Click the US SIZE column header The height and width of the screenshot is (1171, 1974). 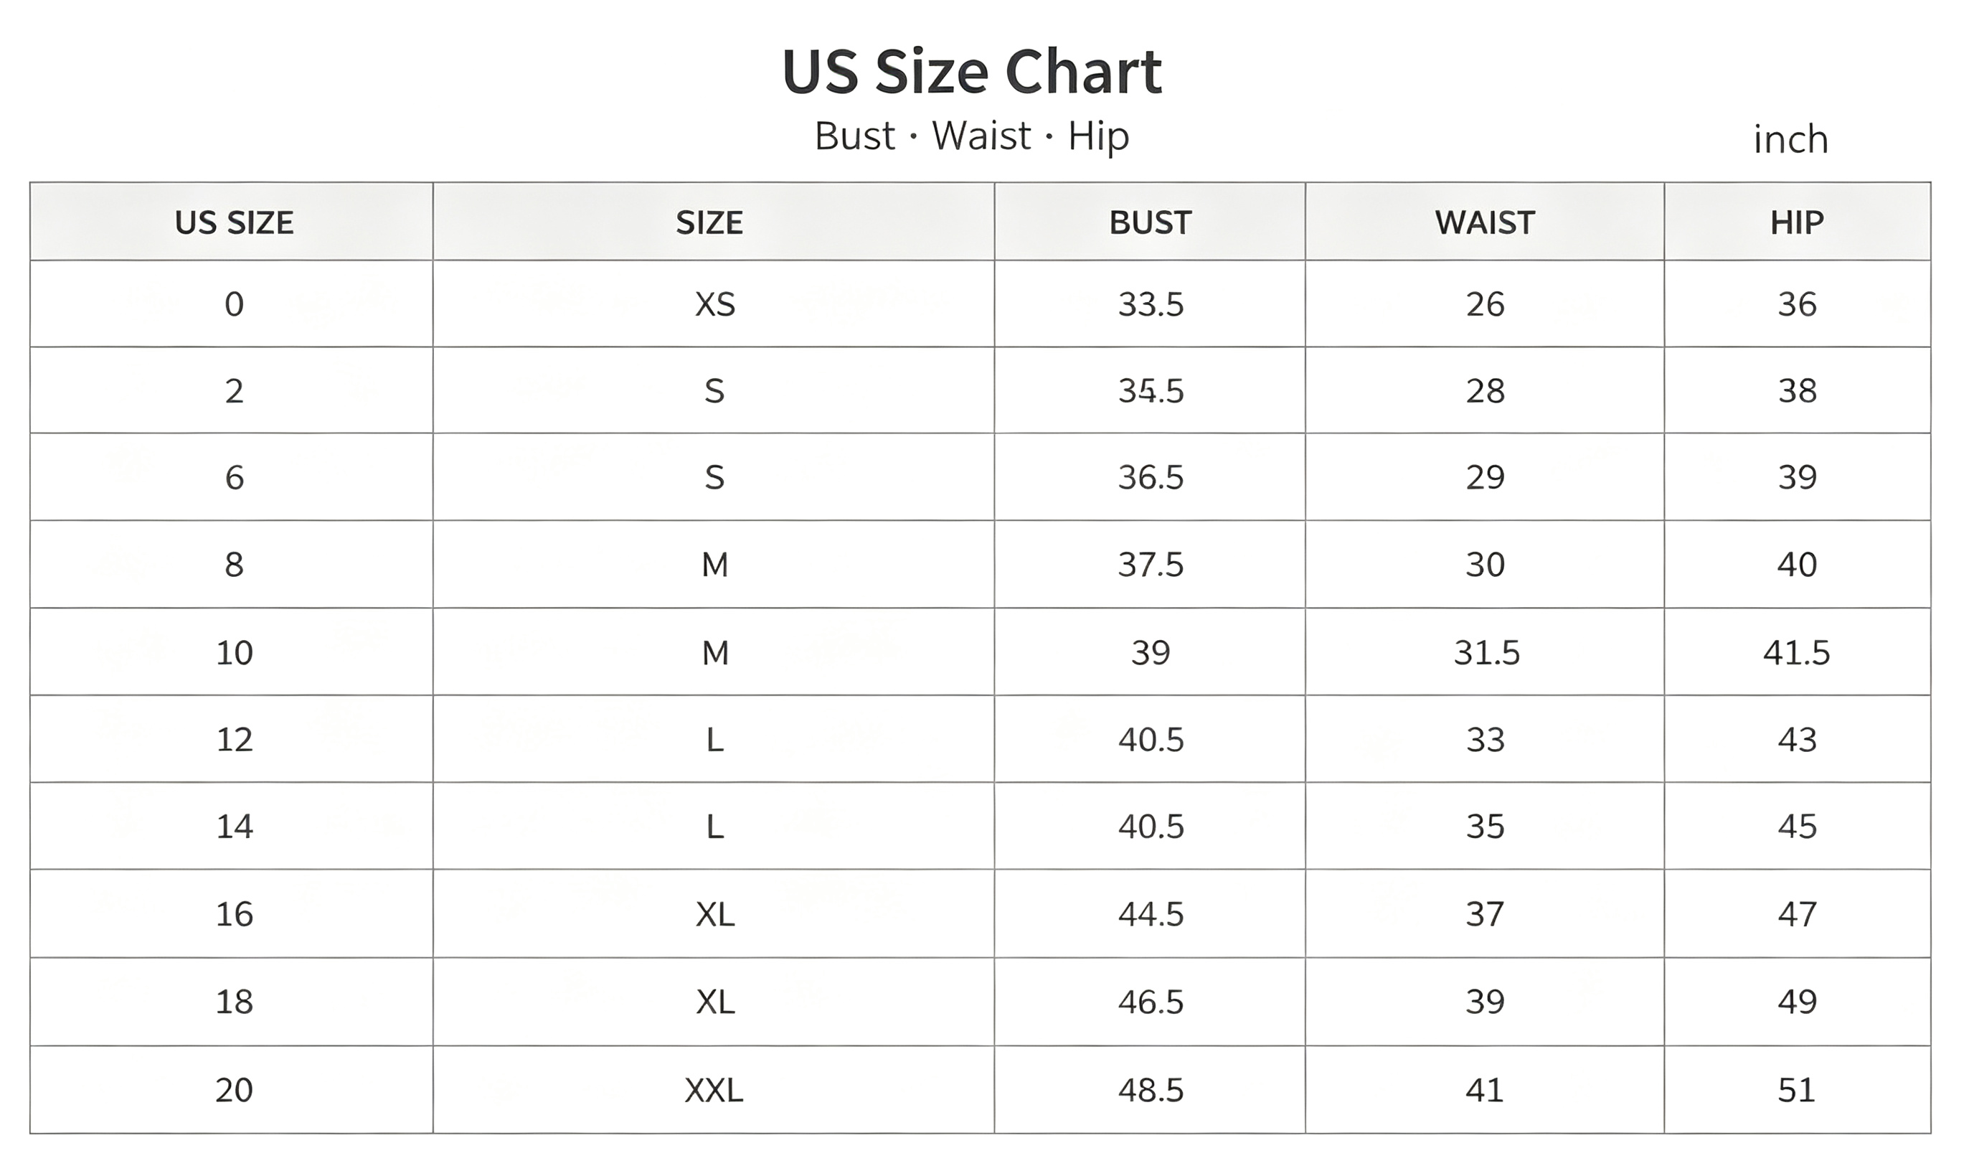tap(235, 223)
